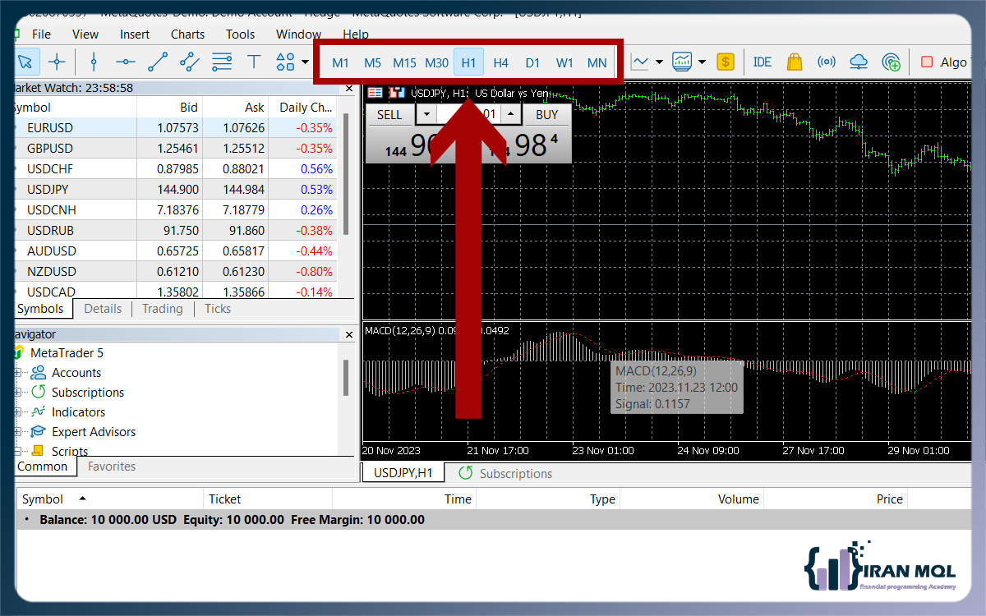Expand the Subscriptions tree node
The height and width of the screenshot is (616, 986).
tap(17, 393)
